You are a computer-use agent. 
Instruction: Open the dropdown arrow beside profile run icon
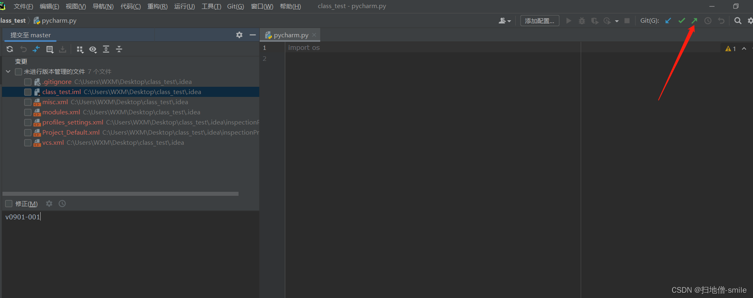617,21
